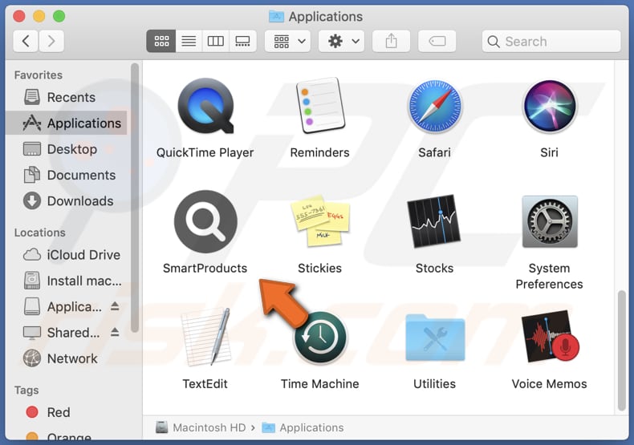The height and width of the screenshot is (445, 634).
Task: Click Macintosh HD in the path bar
Action: [201, 427]
